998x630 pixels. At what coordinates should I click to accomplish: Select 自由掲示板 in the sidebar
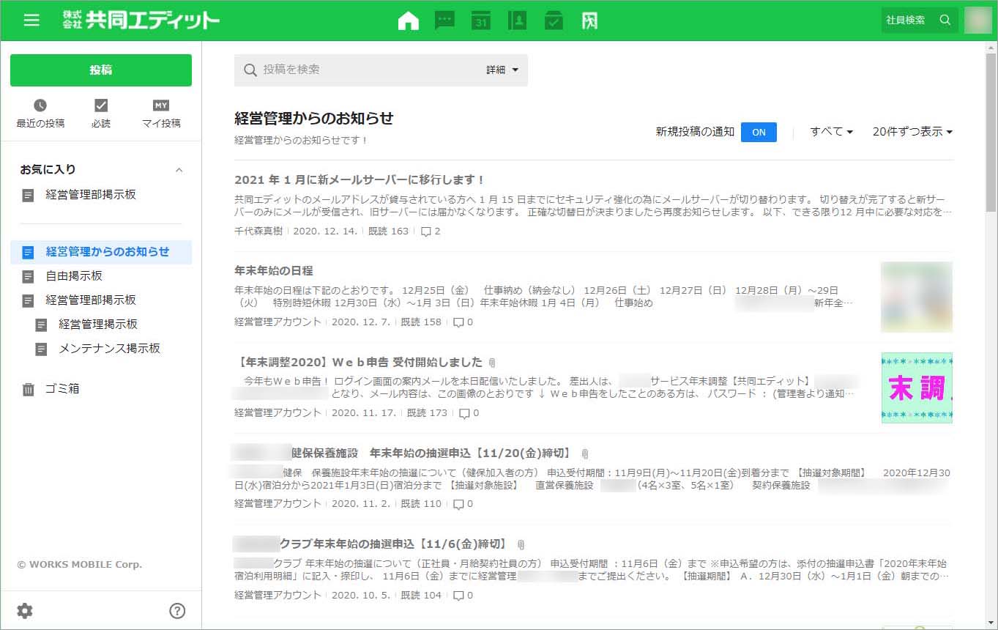coord(74,276)
